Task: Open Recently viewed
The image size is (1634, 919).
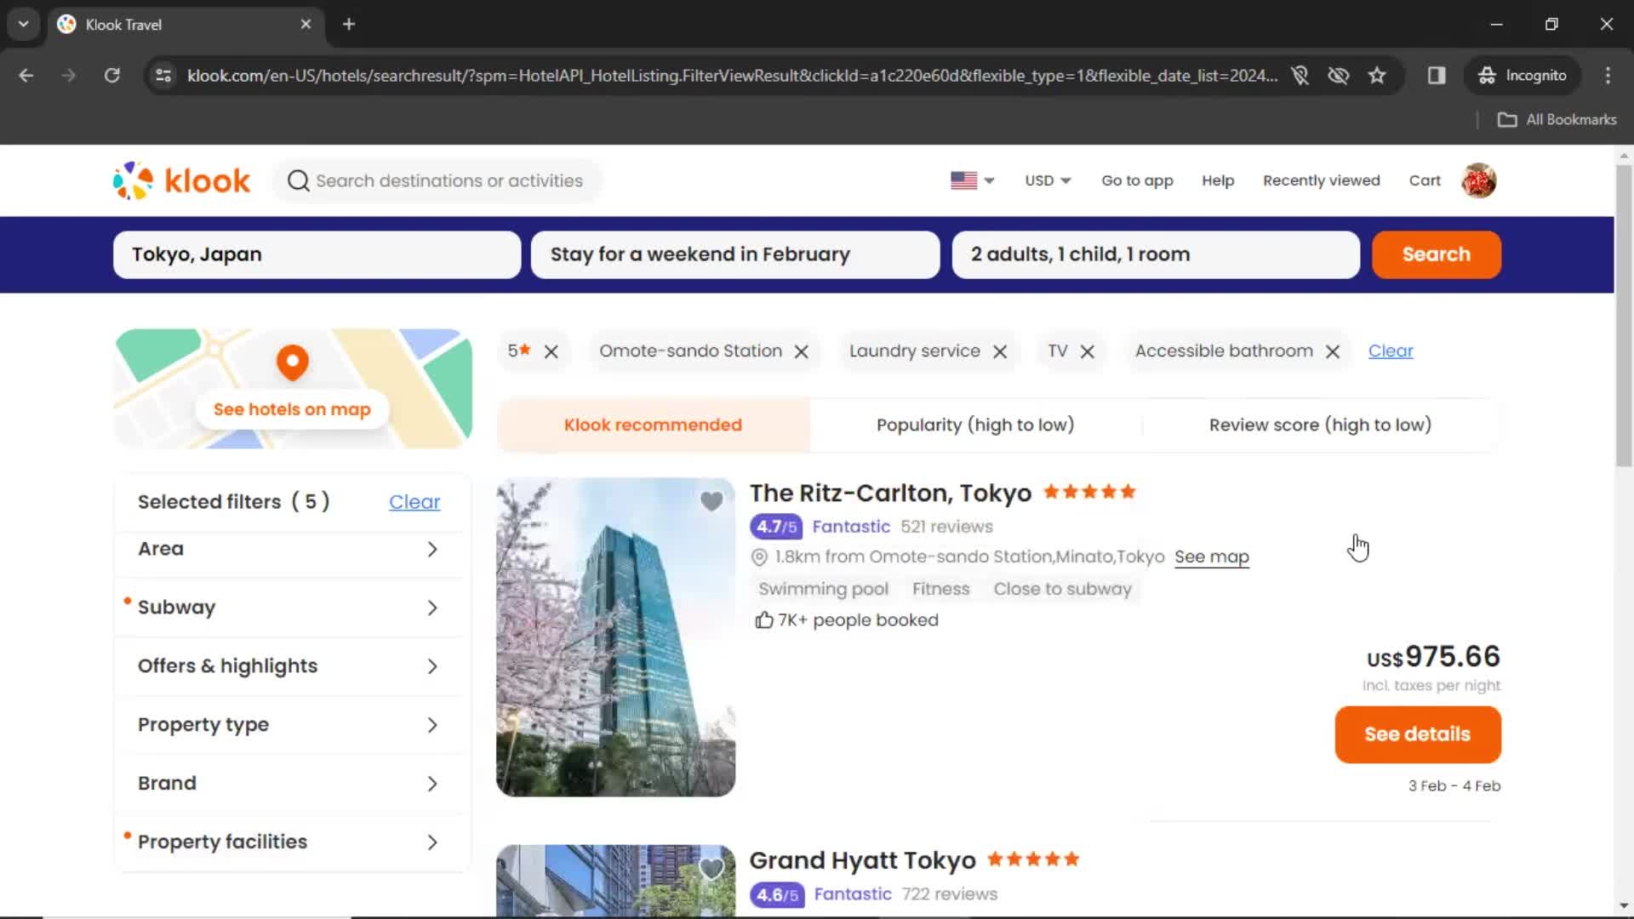Action: pyautogui.click(x=1321, y=180)
